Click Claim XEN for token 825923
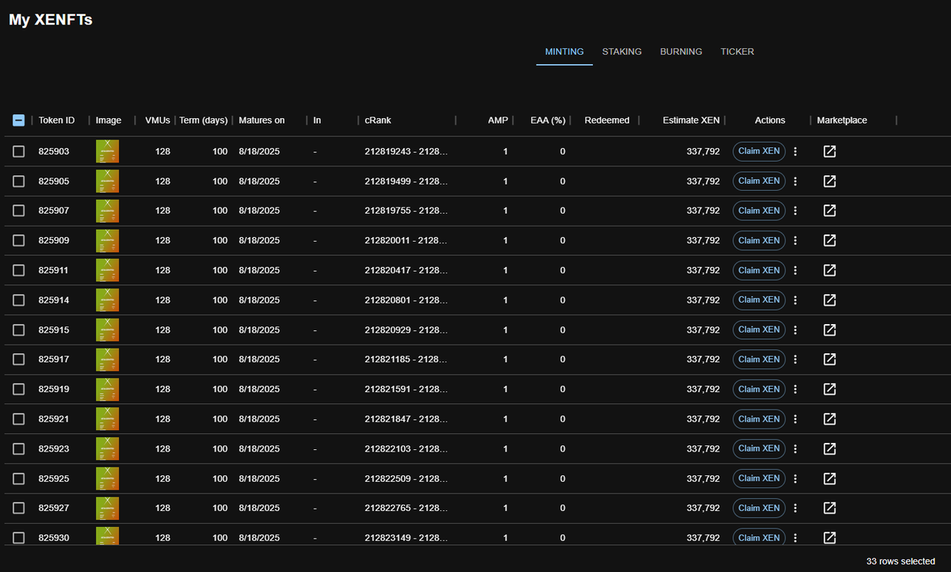951x572 pixels. (758, 448)
